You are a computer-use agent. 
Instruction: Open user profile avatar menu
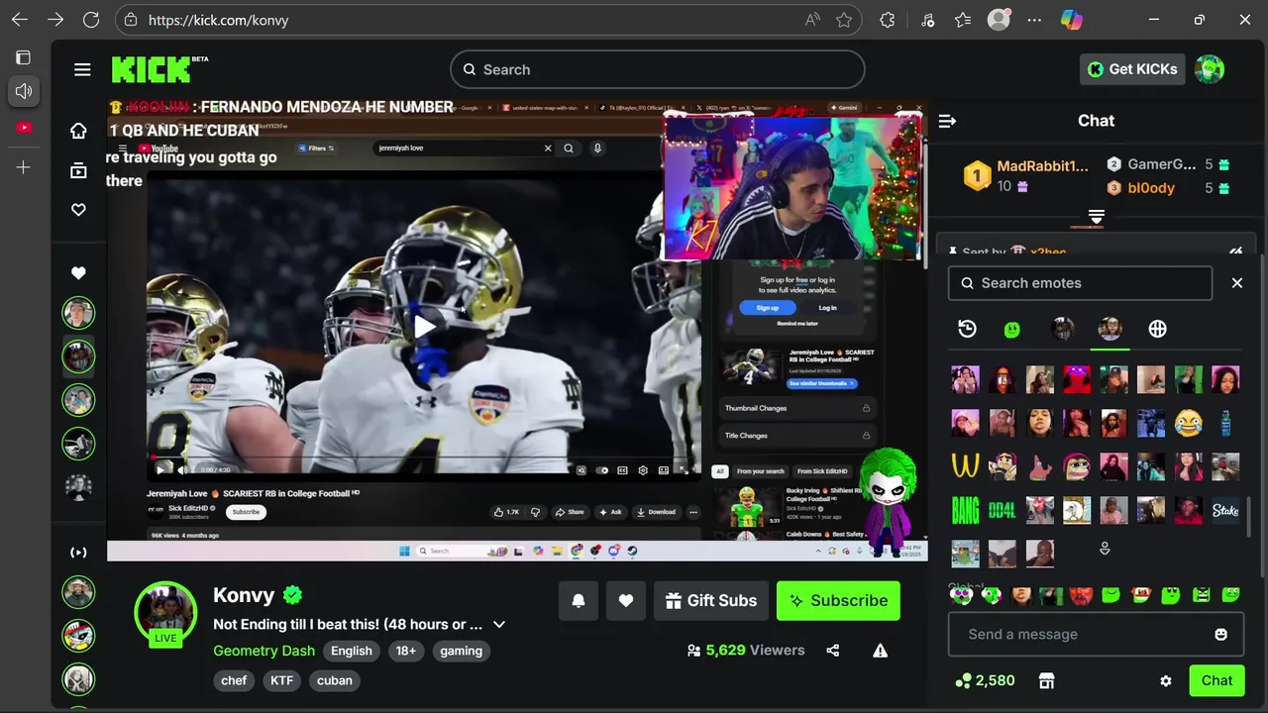(1210, 69)
